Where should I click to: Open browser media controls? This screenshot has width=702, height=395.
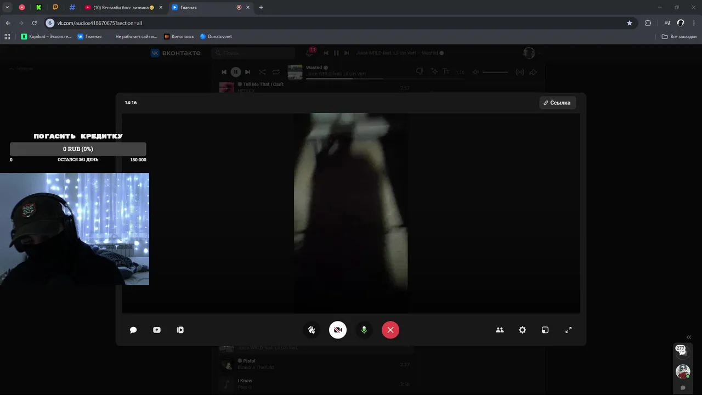[667, 23]
